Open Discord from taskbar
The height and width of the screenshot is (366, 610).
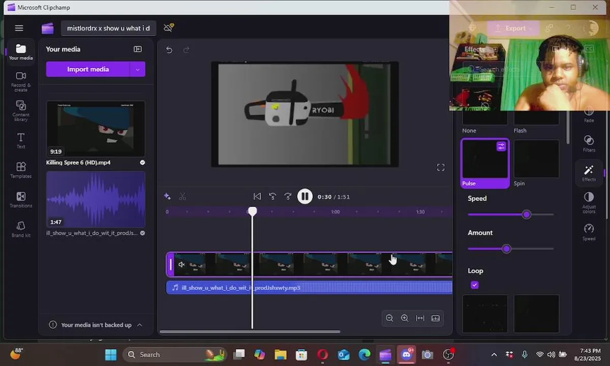click(x=407, y=354)
